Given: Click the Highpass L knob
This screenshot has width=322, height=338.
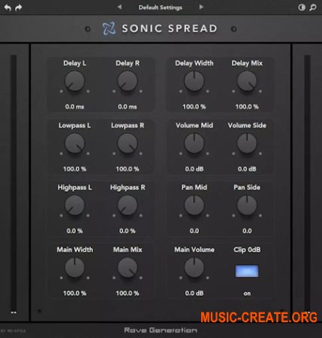Looking at the screenshot, I should click(74, 205).
